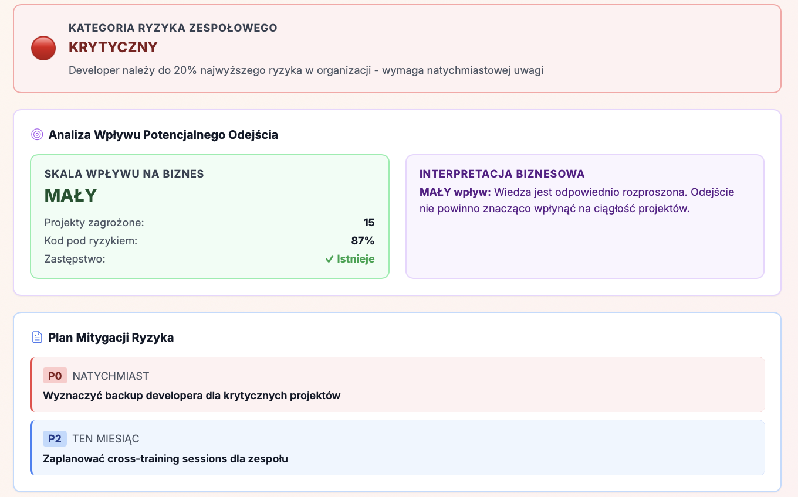Select the target icon beside Analiza Wpływu
The image size is (798, 497).
coord(37,134)
